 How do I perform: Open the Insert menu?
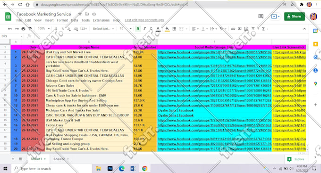[x=49, y=20]
